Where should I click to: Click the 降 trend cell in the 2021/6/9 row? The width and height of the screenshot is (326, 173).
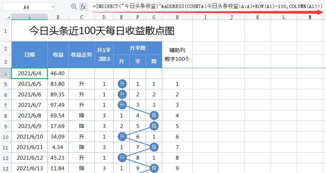(x=81, y=126)
